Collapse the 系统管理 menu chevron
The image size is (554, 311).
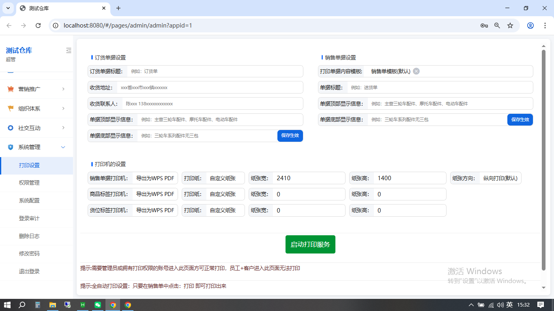(63, 147)
